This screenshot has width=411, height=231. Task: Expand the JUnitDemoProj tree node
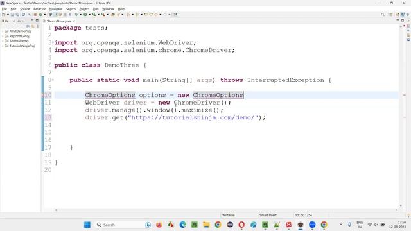(3, 31)
